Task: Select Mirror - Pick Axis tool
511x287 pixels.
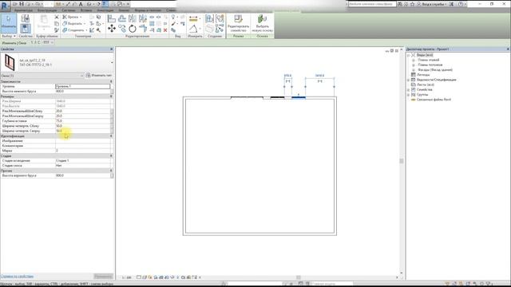Action: 133,18
